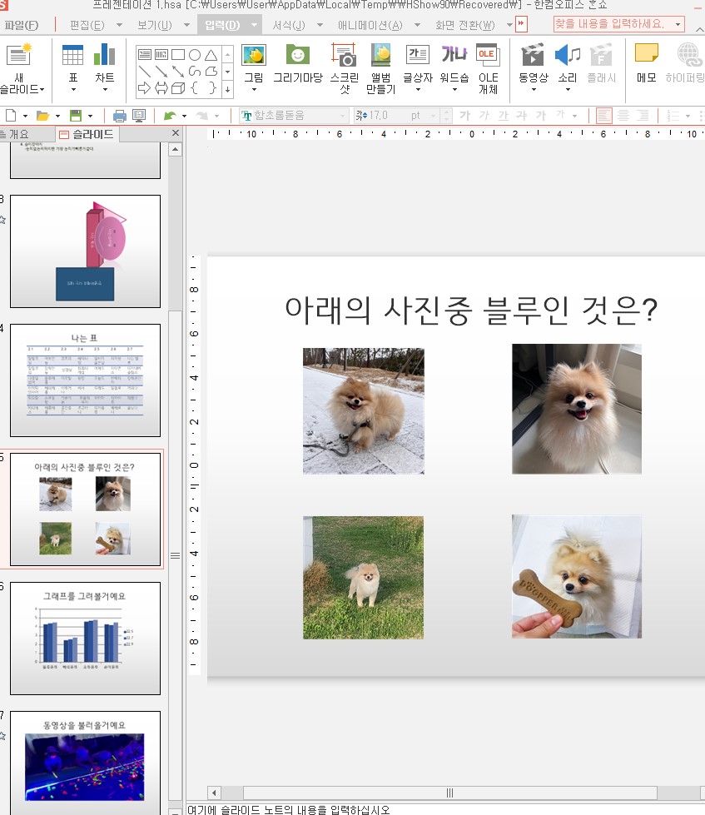Select the cube shape
705x815 pixels.
tap(178, 88)
